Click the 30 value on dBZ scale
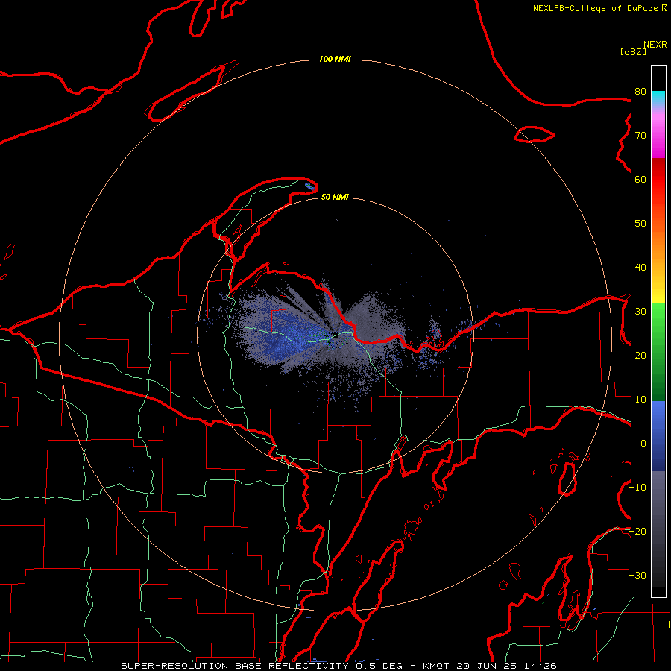The height and width of the screenshot is (671, 671). click(x=640, y=312)
